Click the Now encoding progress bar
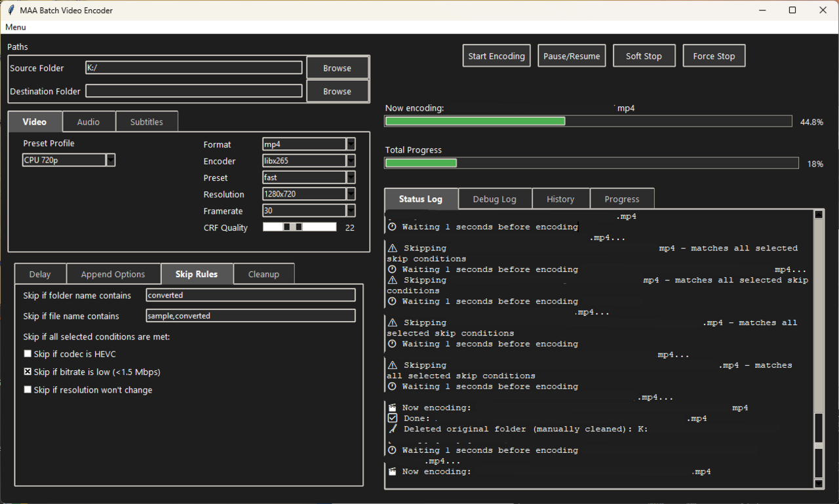This screenshot has height=504, width=839. coord(588,121)
